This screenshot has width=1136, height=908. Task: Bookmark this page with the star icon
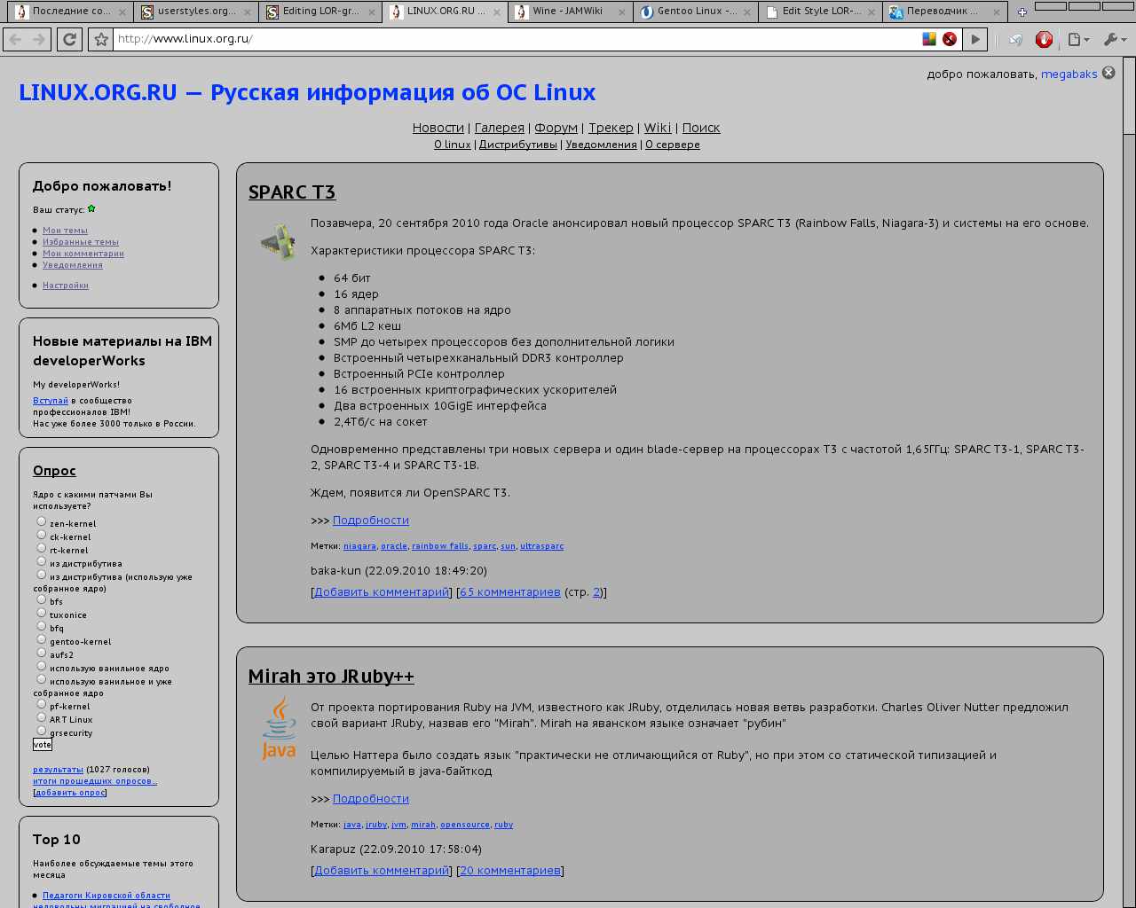pos(101,39)
